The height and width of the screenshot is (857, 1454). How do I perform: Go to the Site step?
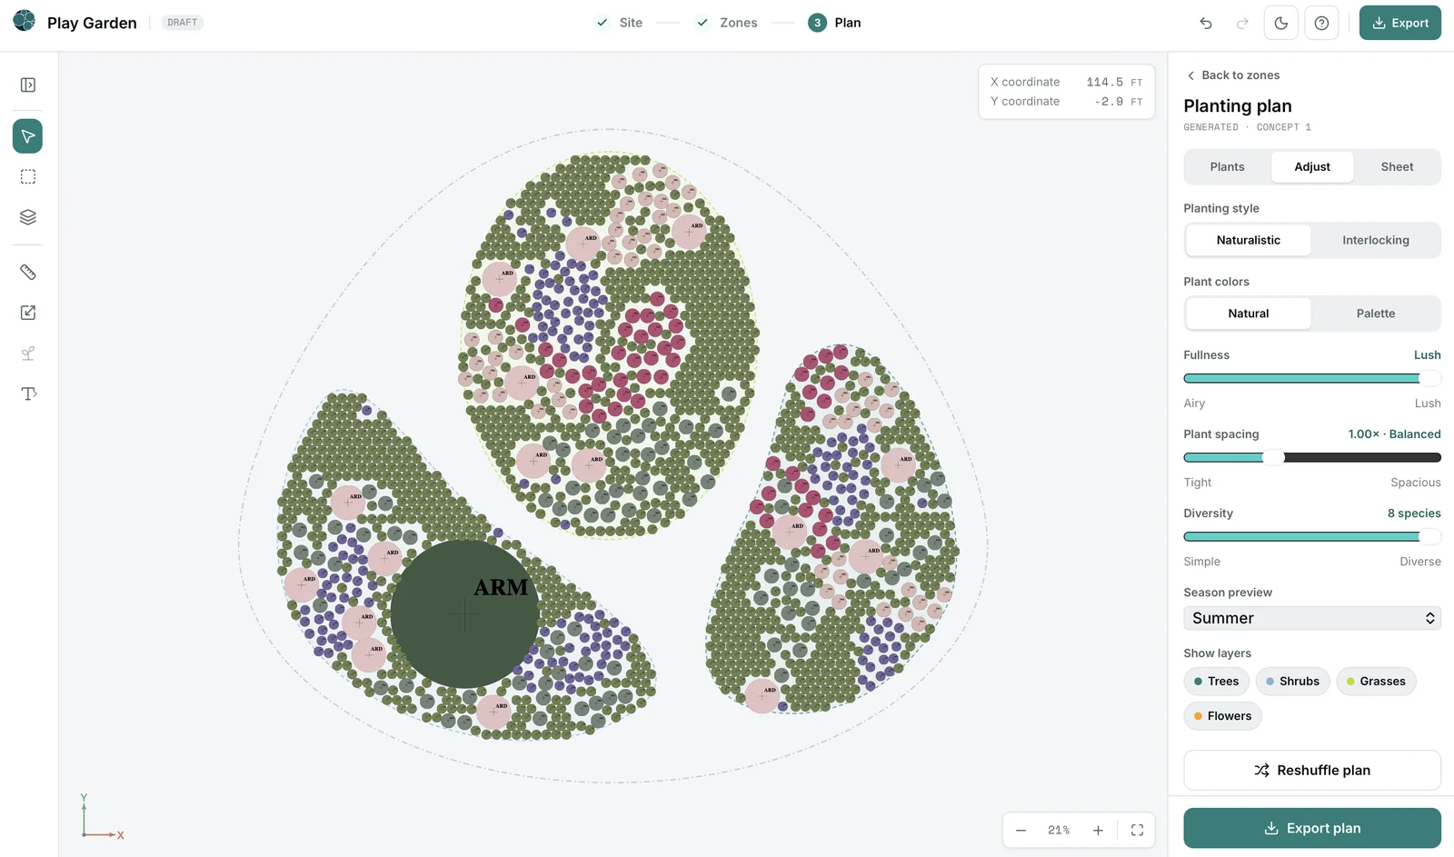click(619, 23)
